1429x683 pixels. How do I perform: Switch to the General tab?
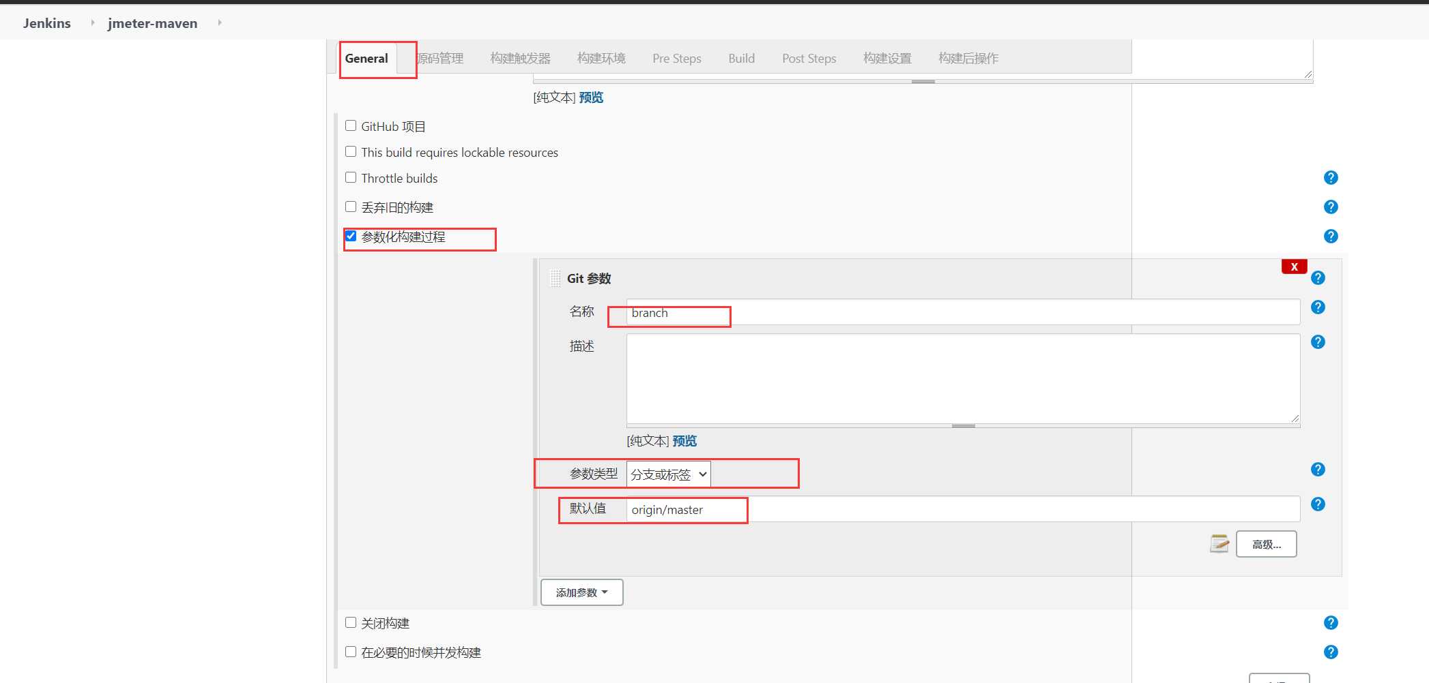[x=366, y=59]
